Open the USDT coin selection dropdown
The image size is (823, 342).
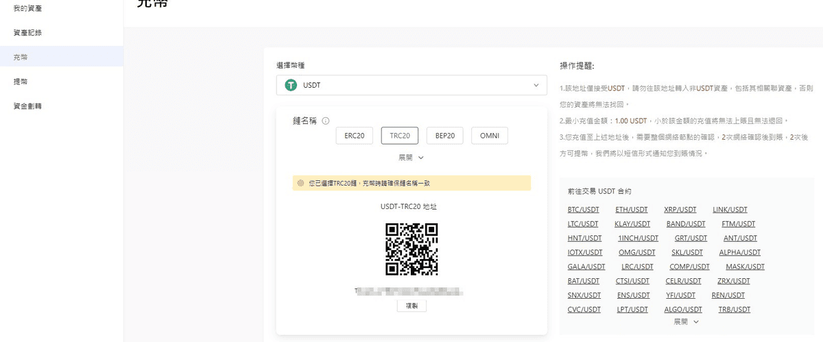point(411,86)
